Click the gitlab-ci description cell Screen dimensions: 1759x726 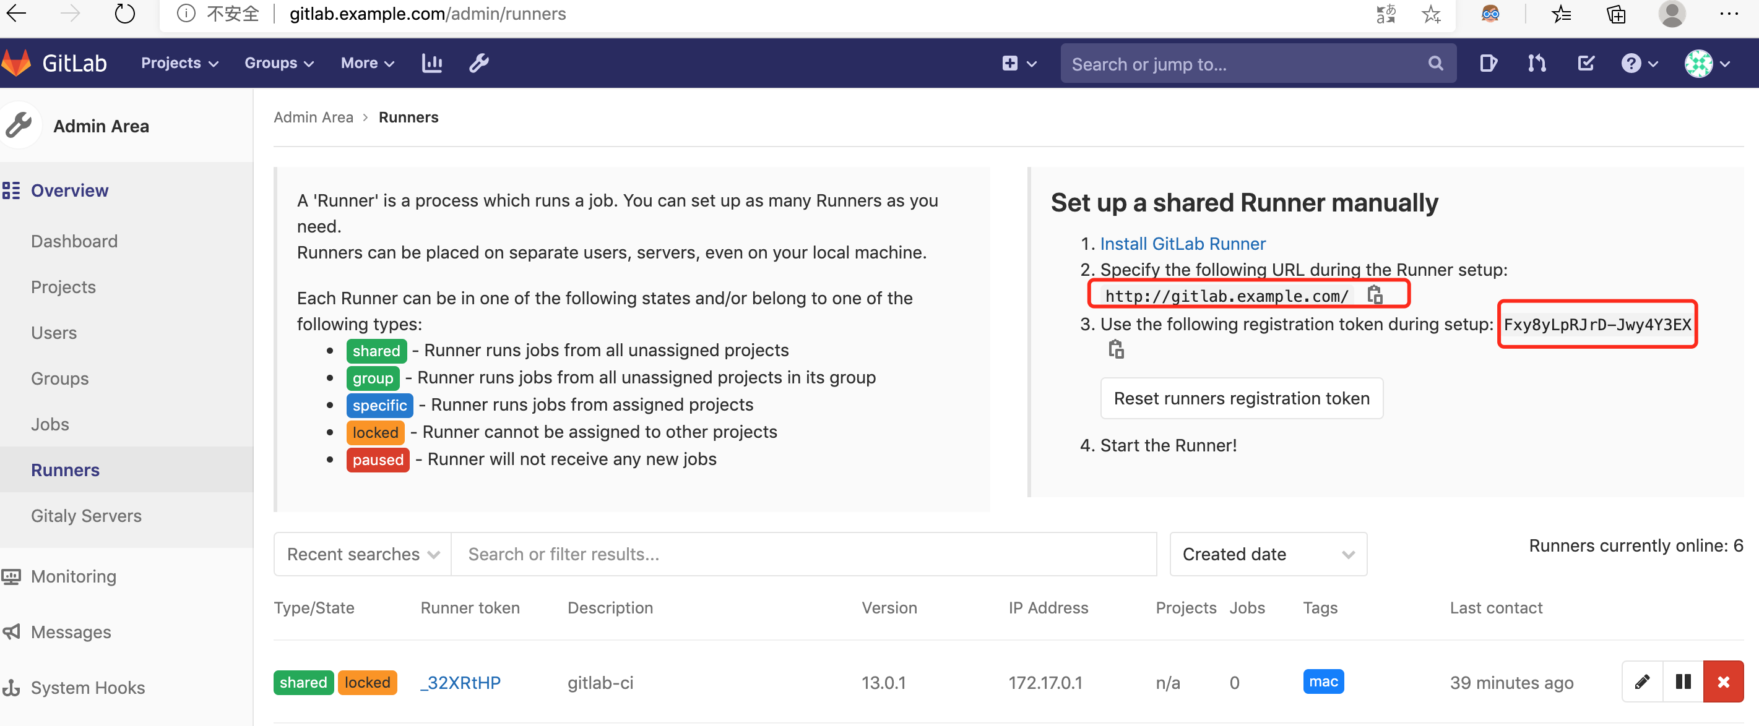click(600, 682)
